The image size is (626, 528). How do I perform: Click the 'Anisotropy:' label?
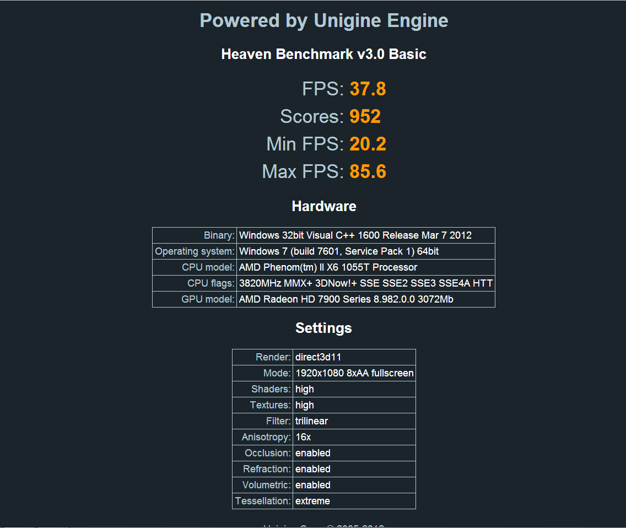point(266,437)
